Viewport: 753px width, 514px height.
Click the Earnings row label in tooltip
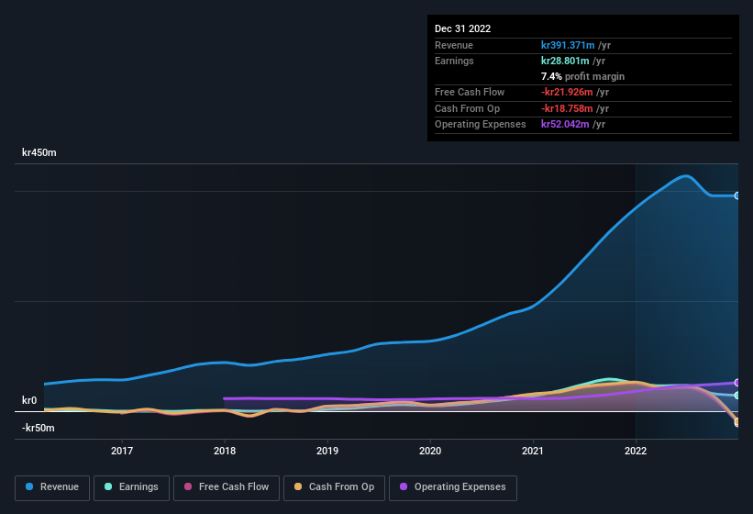click(454, 61)
